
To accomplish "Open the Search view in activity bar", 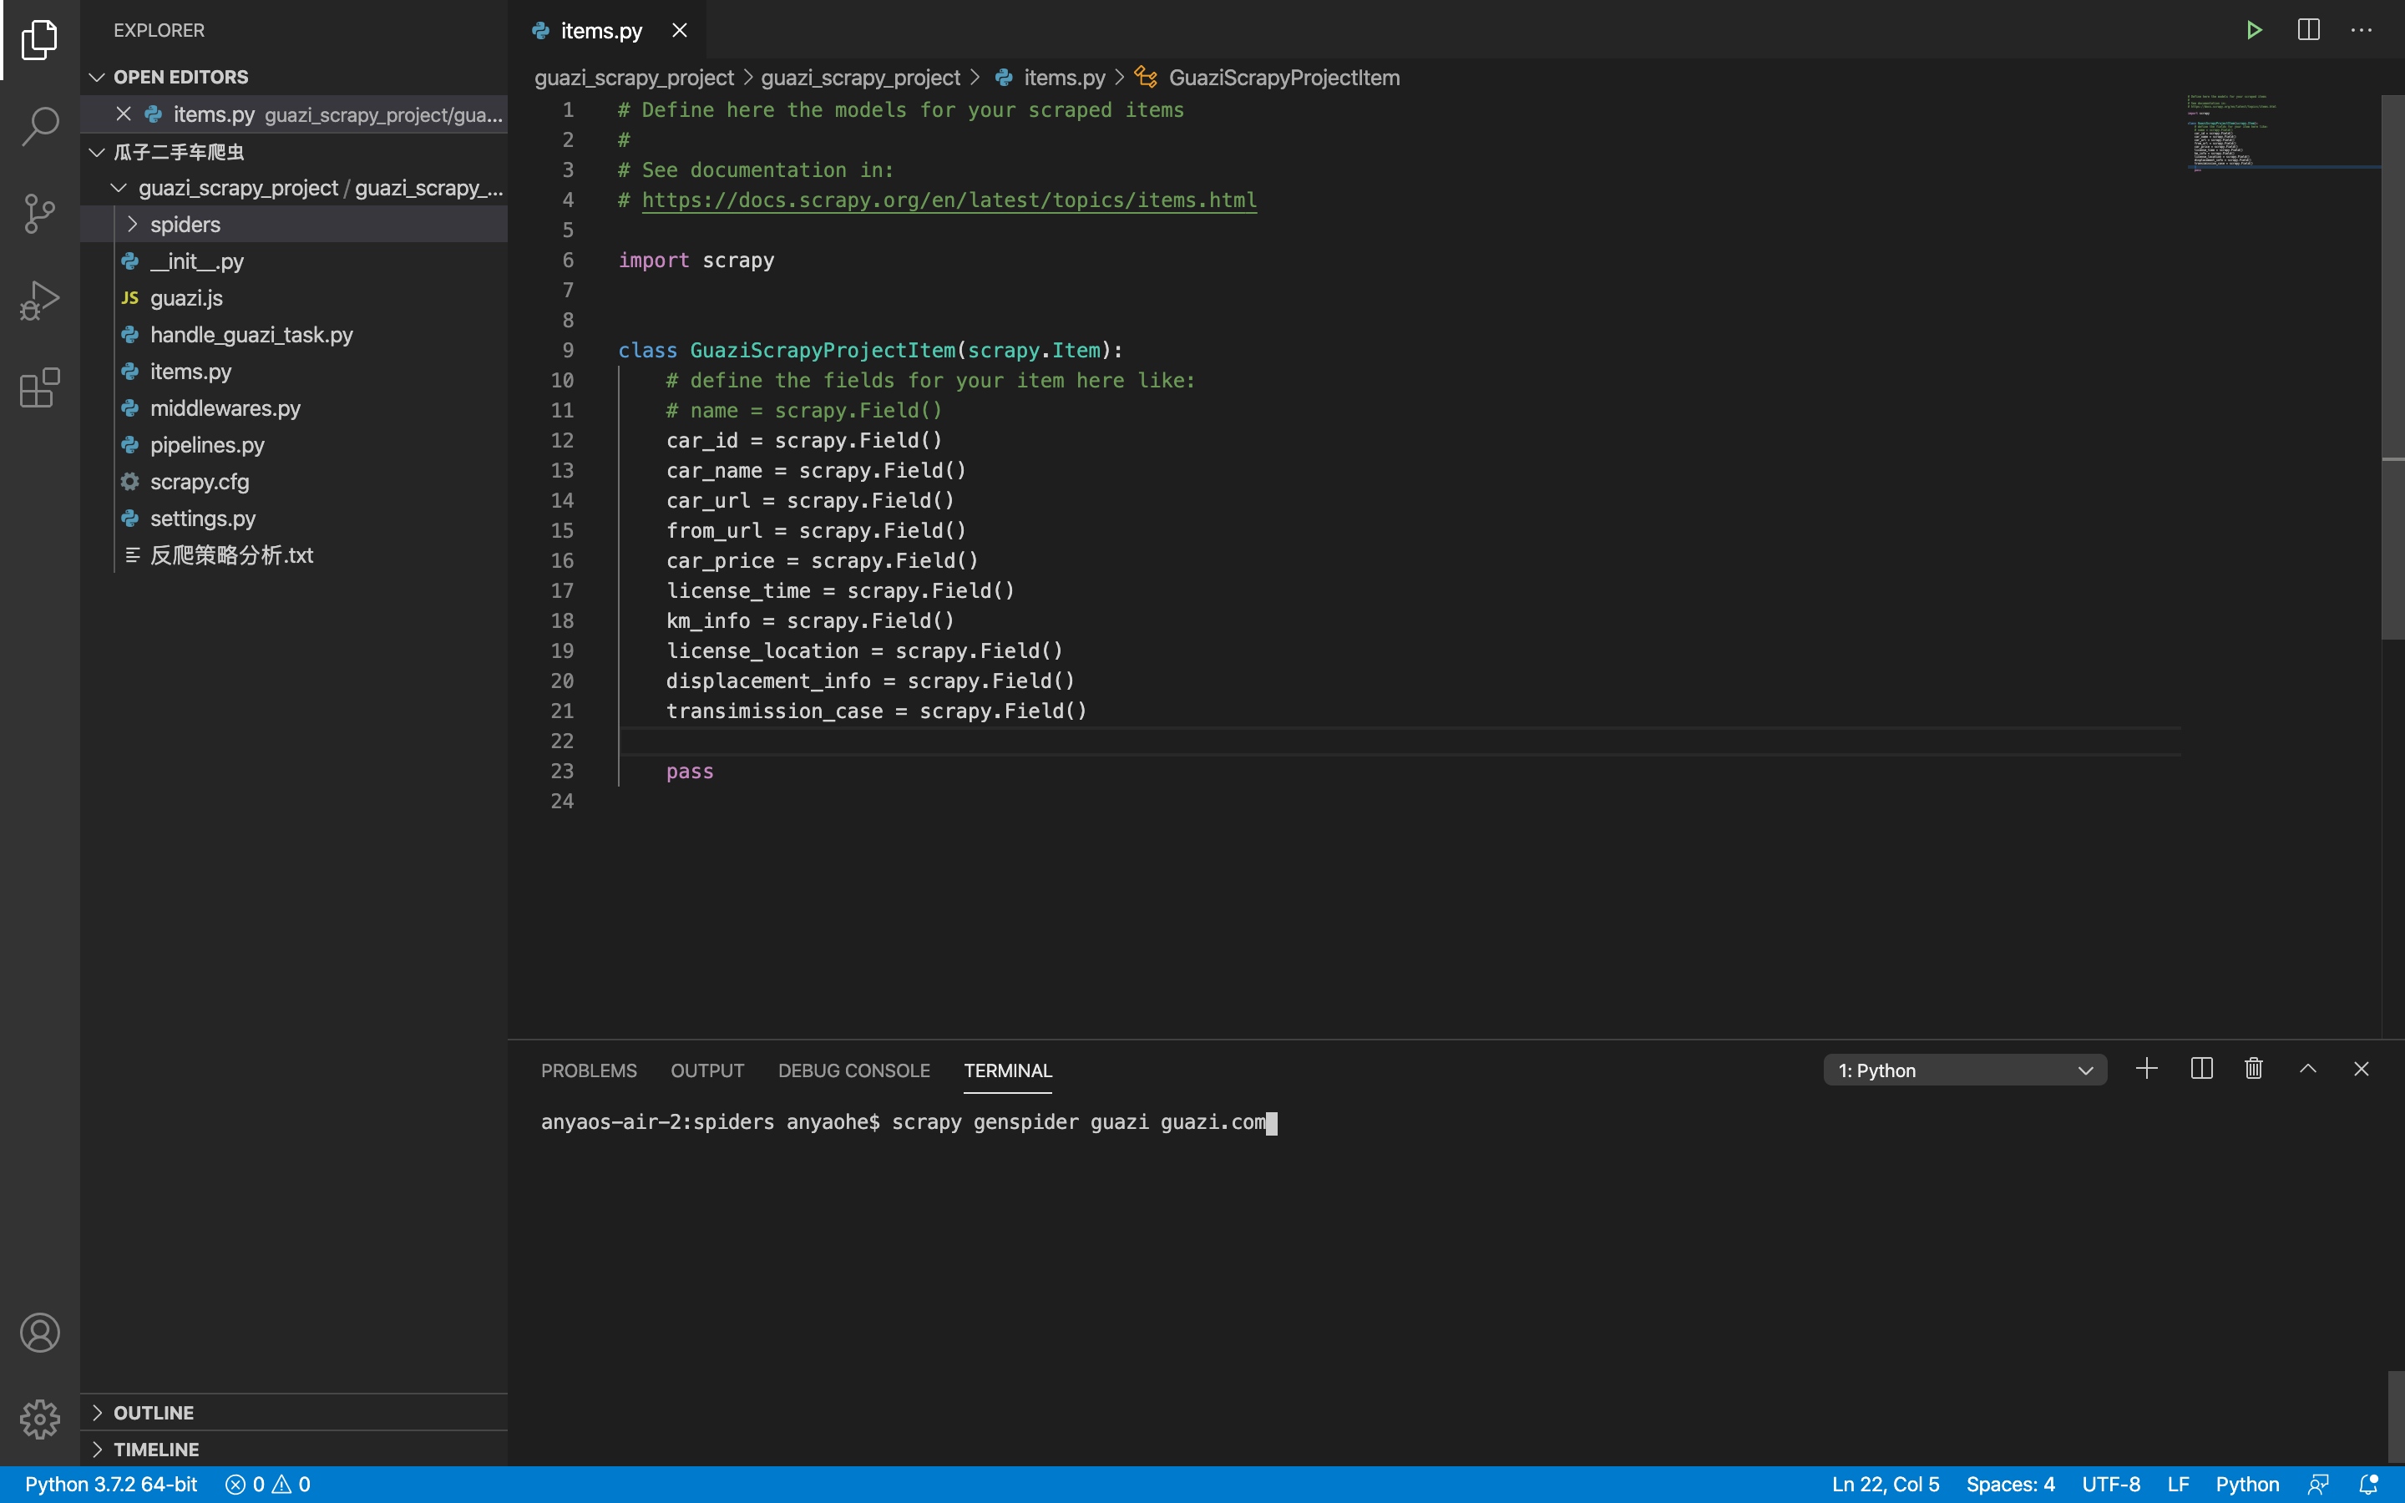I will [40, 126].
